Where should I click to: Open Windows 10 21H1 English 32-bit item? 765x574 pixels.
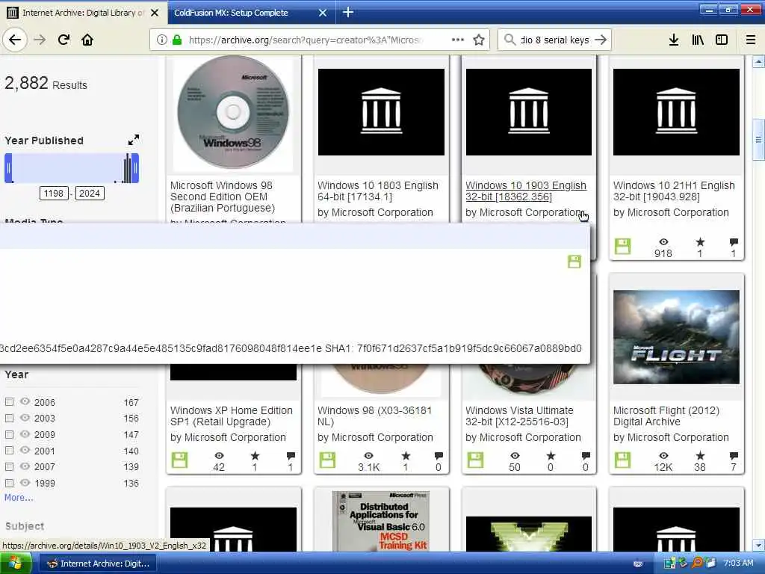coord(674,191)
